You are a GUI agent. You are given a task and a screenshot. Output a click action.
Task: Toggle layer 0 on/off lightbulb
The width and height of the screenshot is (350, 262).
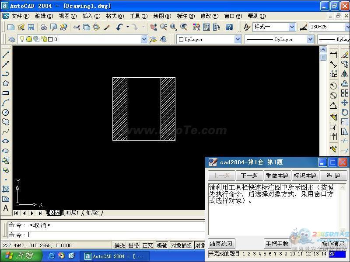(x=22, y=39)
